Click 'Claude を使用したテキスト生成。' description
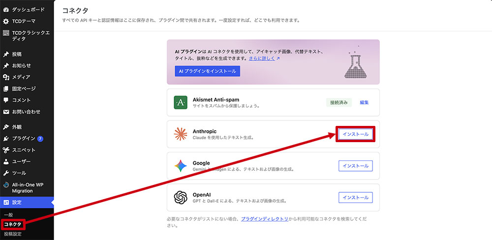Screen dimensions: 492x240 (x=223, y=137)
